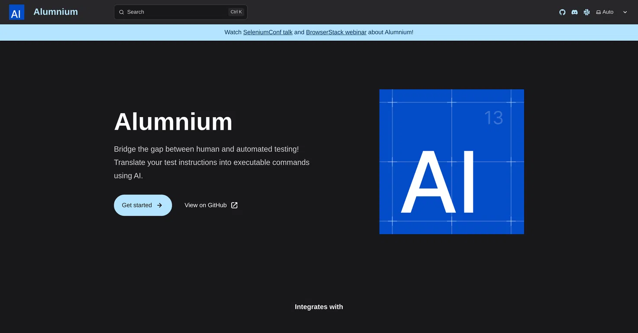Click the large blue Al hero image
This screenshot has height=333, width=638.
(452, 162)
